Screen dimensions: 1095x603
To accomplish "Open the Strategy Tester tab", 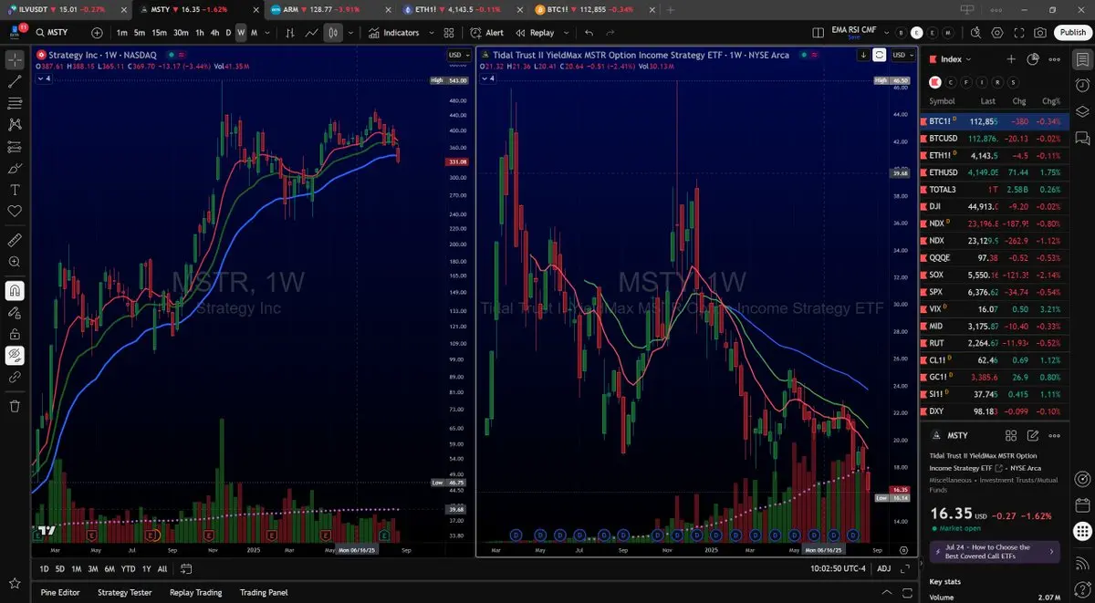I will tap(124, 592).
